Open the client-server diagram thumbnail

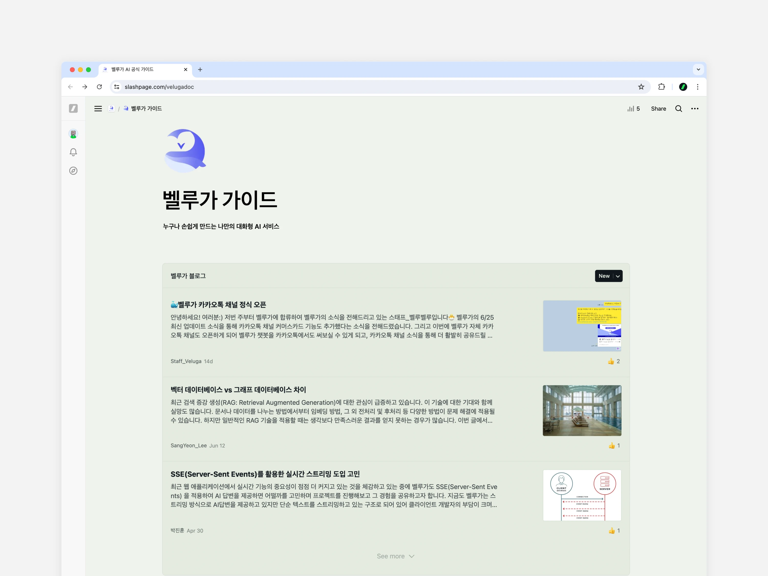582,495
